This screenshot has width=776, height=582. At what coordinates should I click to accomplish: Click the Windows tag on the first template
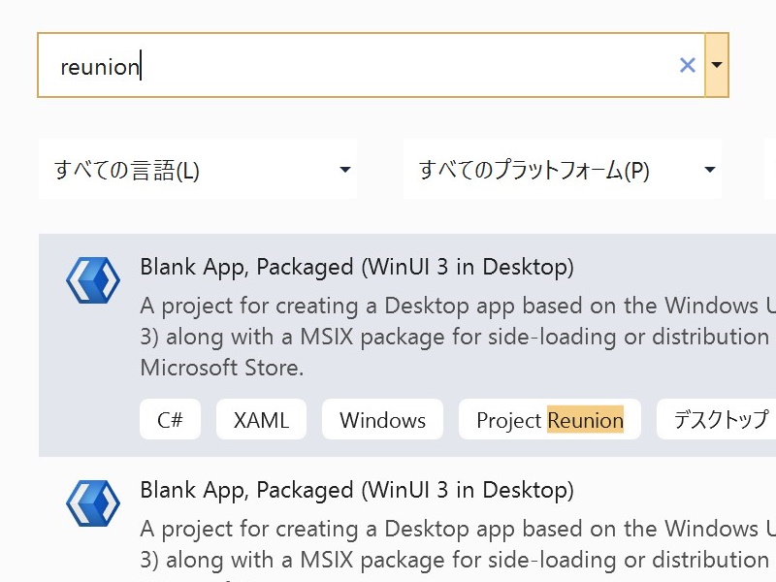(382, 420)
